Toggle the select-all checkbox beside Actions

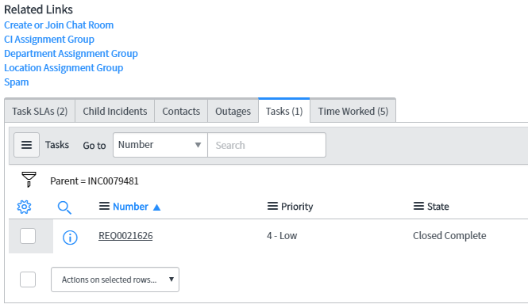point(28,279)
